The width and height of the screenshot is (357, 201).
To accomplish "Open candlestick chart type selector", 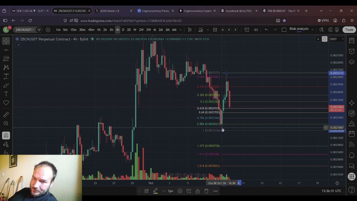I will tap(190, 30).
